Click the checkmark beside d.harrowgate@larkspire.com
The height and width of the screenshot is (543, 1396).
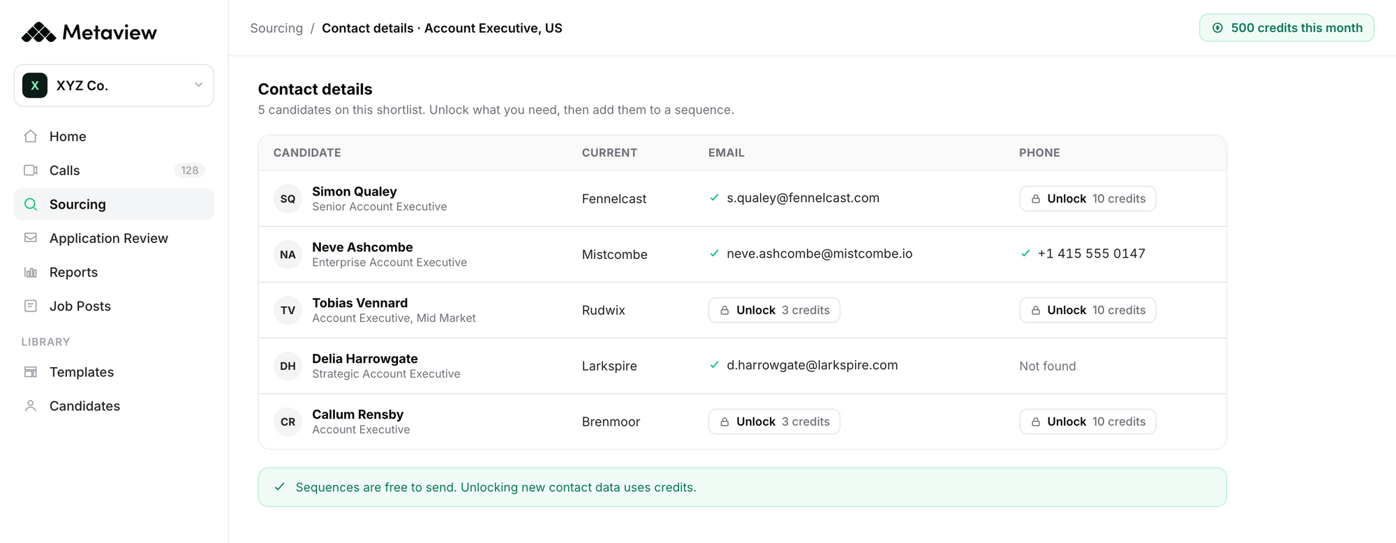pos(714,365)
